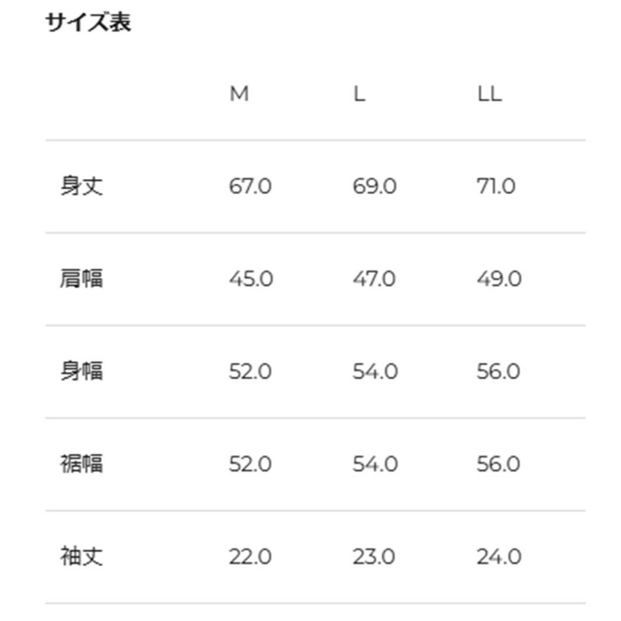Image resolution: width=621 pixels, height=621 pixels.
Task: Click the 45.0 shoulder width value
Action: coord(251,279)
